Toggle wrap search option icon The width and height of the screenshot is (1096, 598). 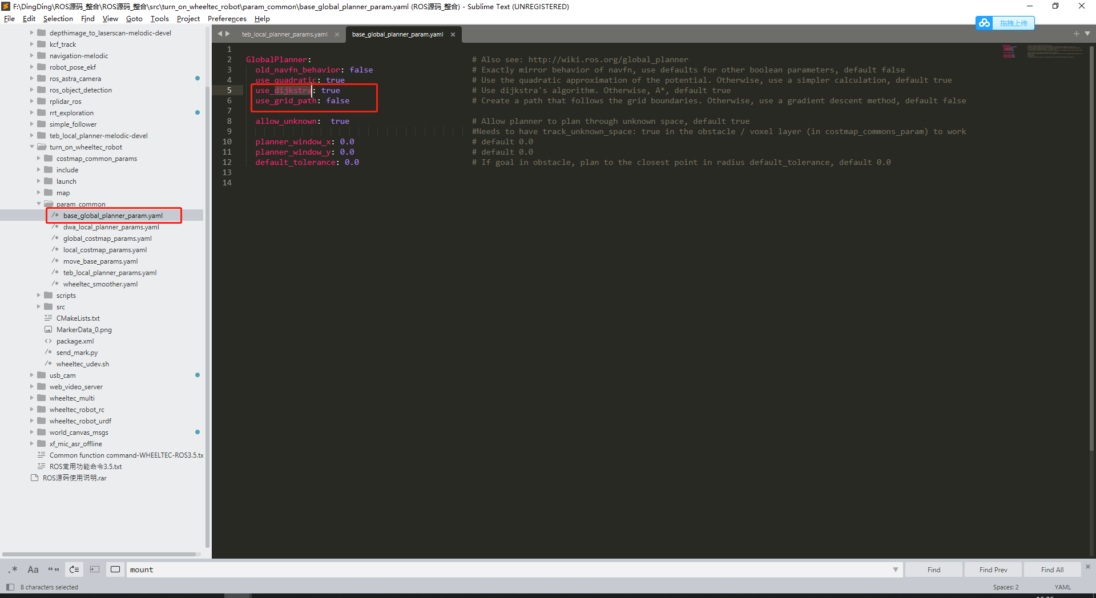pyautogui.click(x=74, y=569)
